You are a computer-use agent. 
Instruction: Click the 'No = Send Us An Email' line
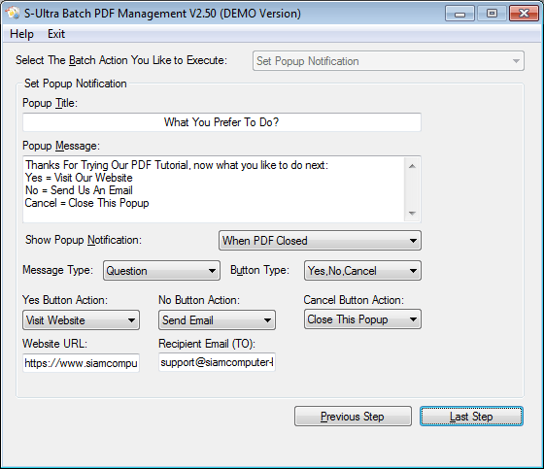click(x=79, y=190)
